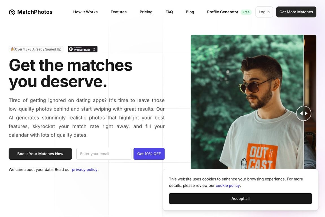
Task: Open the cookie policy link
Action: (x=228, y=185)
